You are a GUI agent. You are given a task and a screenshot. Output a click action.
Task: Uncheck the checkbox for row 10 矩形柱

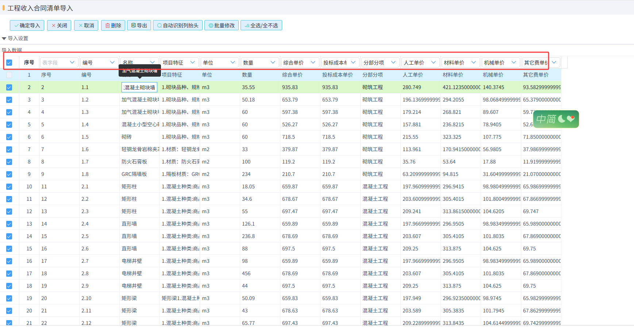click(9, 187)
